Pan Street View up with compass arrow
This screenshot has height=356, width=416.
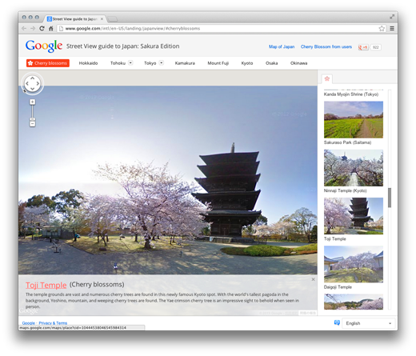[33, 78]
